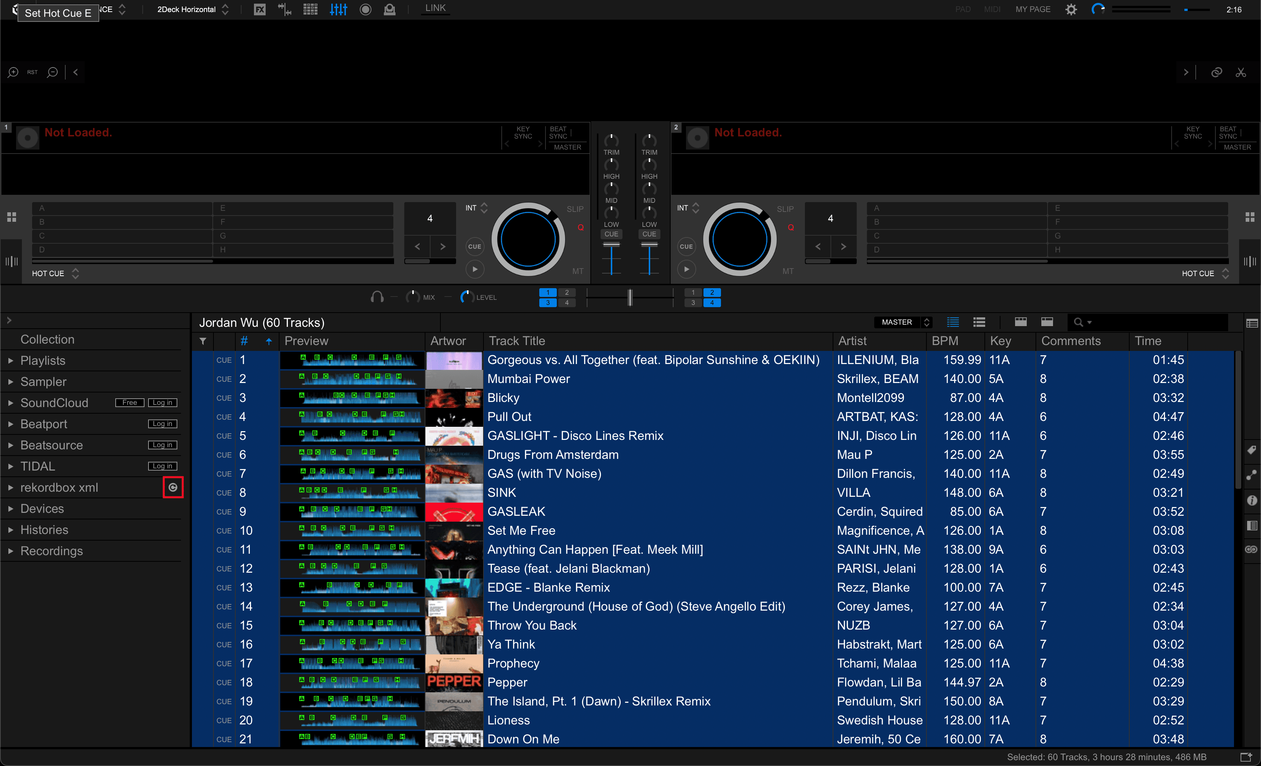Adjust the crossfader slider
The width and height of the screenshot is (1261, 766).
click(630, 297)
